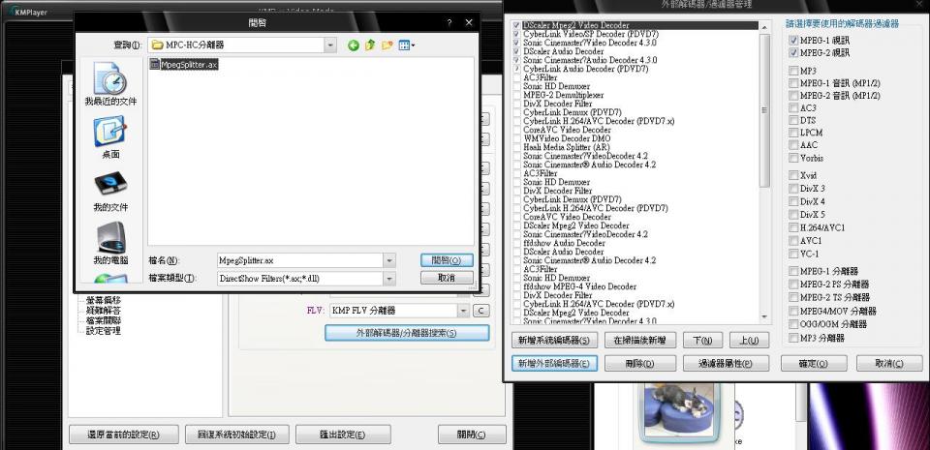Toggle Sonic Cinemaster Video Decoder 4.3.0 checkbox
The image size is (930, 450).
point(516,43)
